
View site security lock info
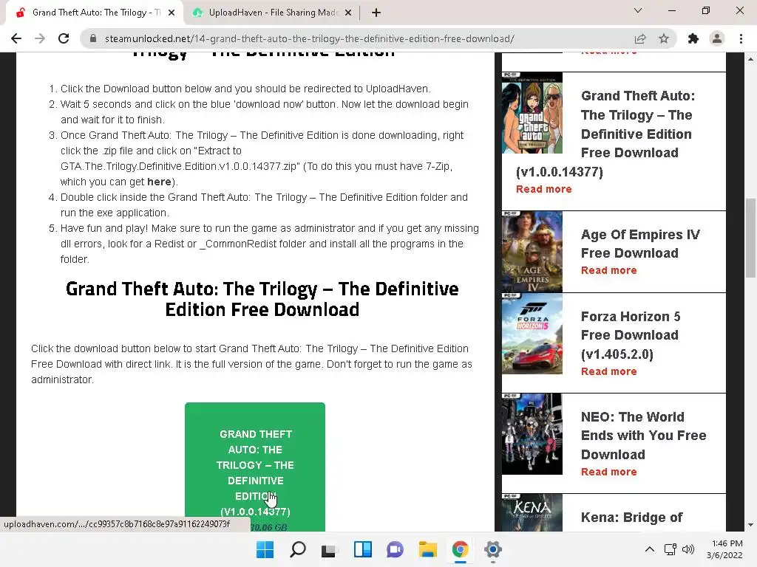coord(93,38)
